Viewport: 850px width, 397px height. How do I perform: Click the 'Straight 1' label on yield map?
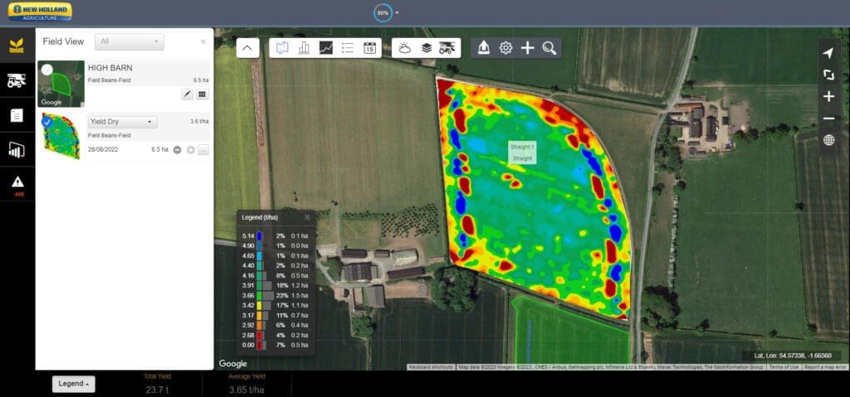(522, 147)
